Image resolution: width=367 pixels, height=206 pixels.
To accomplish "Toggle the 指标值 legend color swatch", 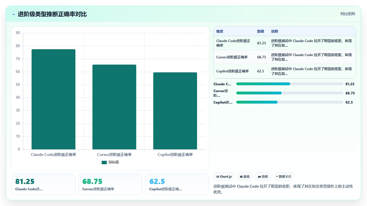I will 104,163.
